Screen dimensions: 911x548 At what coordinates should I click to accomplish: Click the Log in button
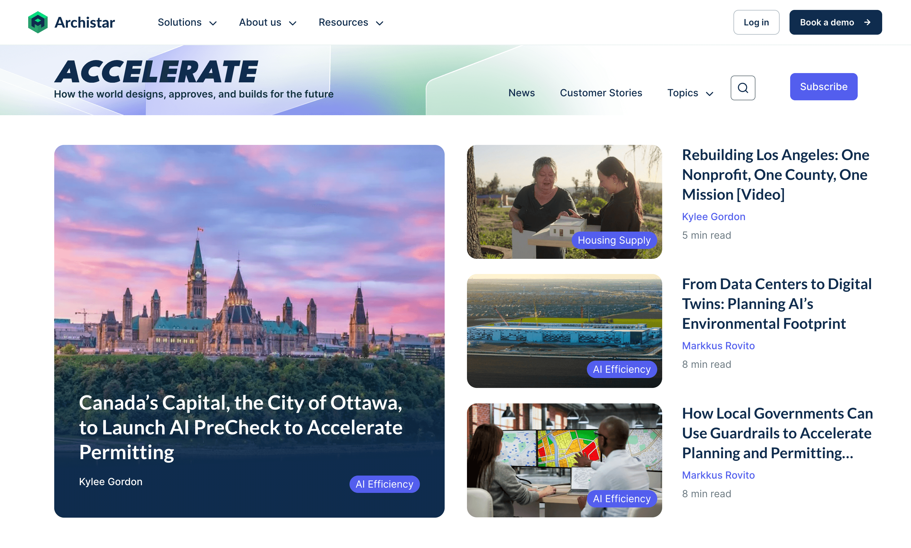coord(756,22)
